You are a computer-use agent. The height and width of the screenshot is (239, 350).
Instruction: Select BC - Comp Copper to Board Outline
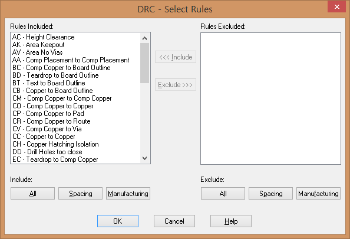point(61,68)
